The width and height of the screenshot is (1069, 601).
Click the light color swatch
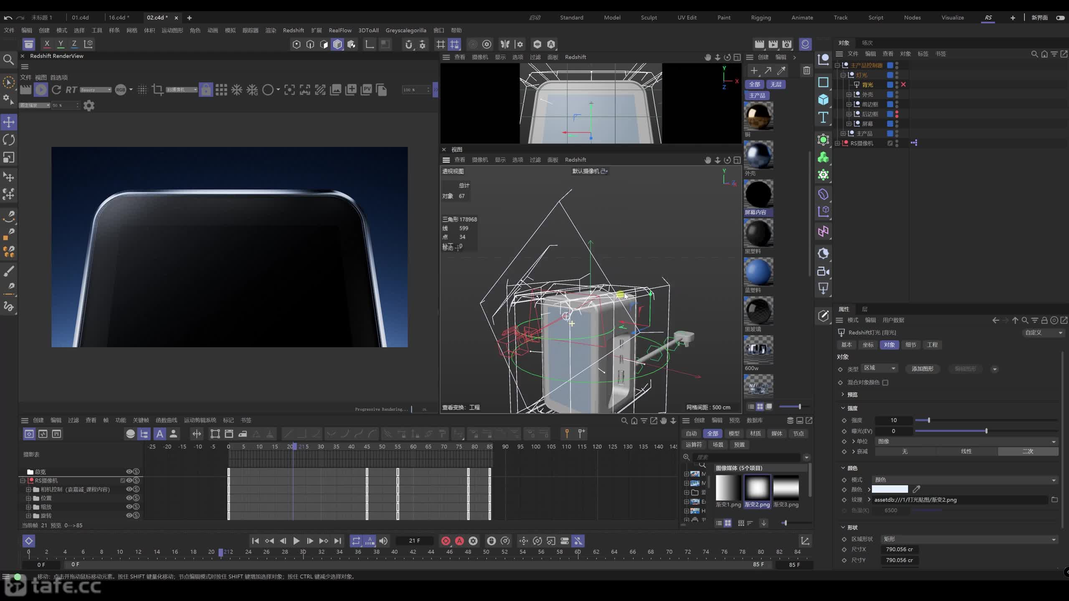(x=889, y=489)
